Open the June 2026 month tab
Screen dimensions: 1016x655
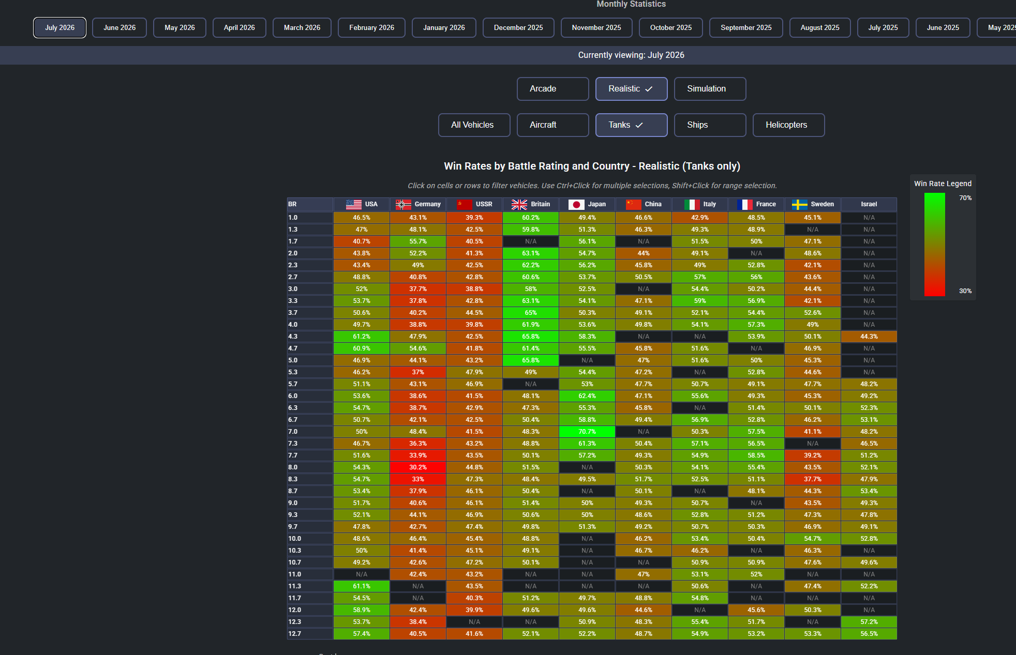point(119,28)
